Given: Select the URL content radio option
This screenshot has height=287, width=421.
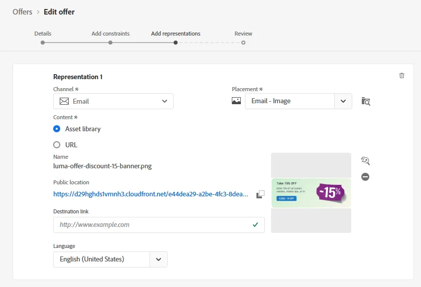Looking at the screenshot, I should (57, 145).
